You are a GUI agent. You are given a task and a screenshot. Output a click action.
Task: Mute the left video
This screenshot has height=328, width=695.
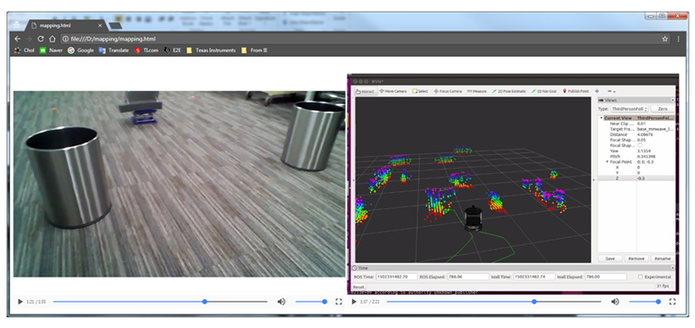[282, 302]
